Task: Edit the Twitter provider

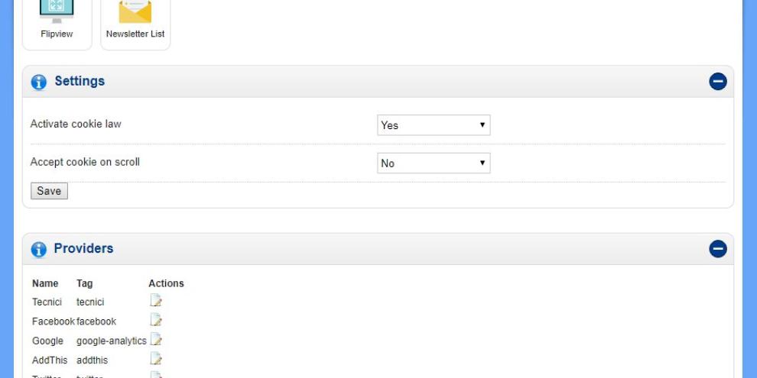Action: click(156, 375)
